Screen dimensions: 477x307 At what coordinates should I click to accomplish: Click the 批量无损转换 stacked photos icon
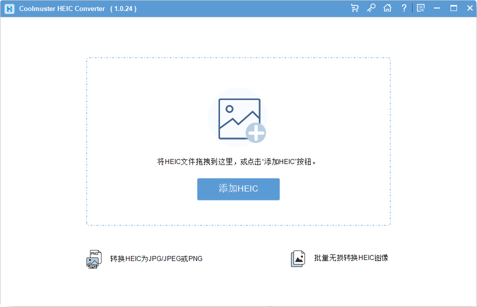(298, 258)
